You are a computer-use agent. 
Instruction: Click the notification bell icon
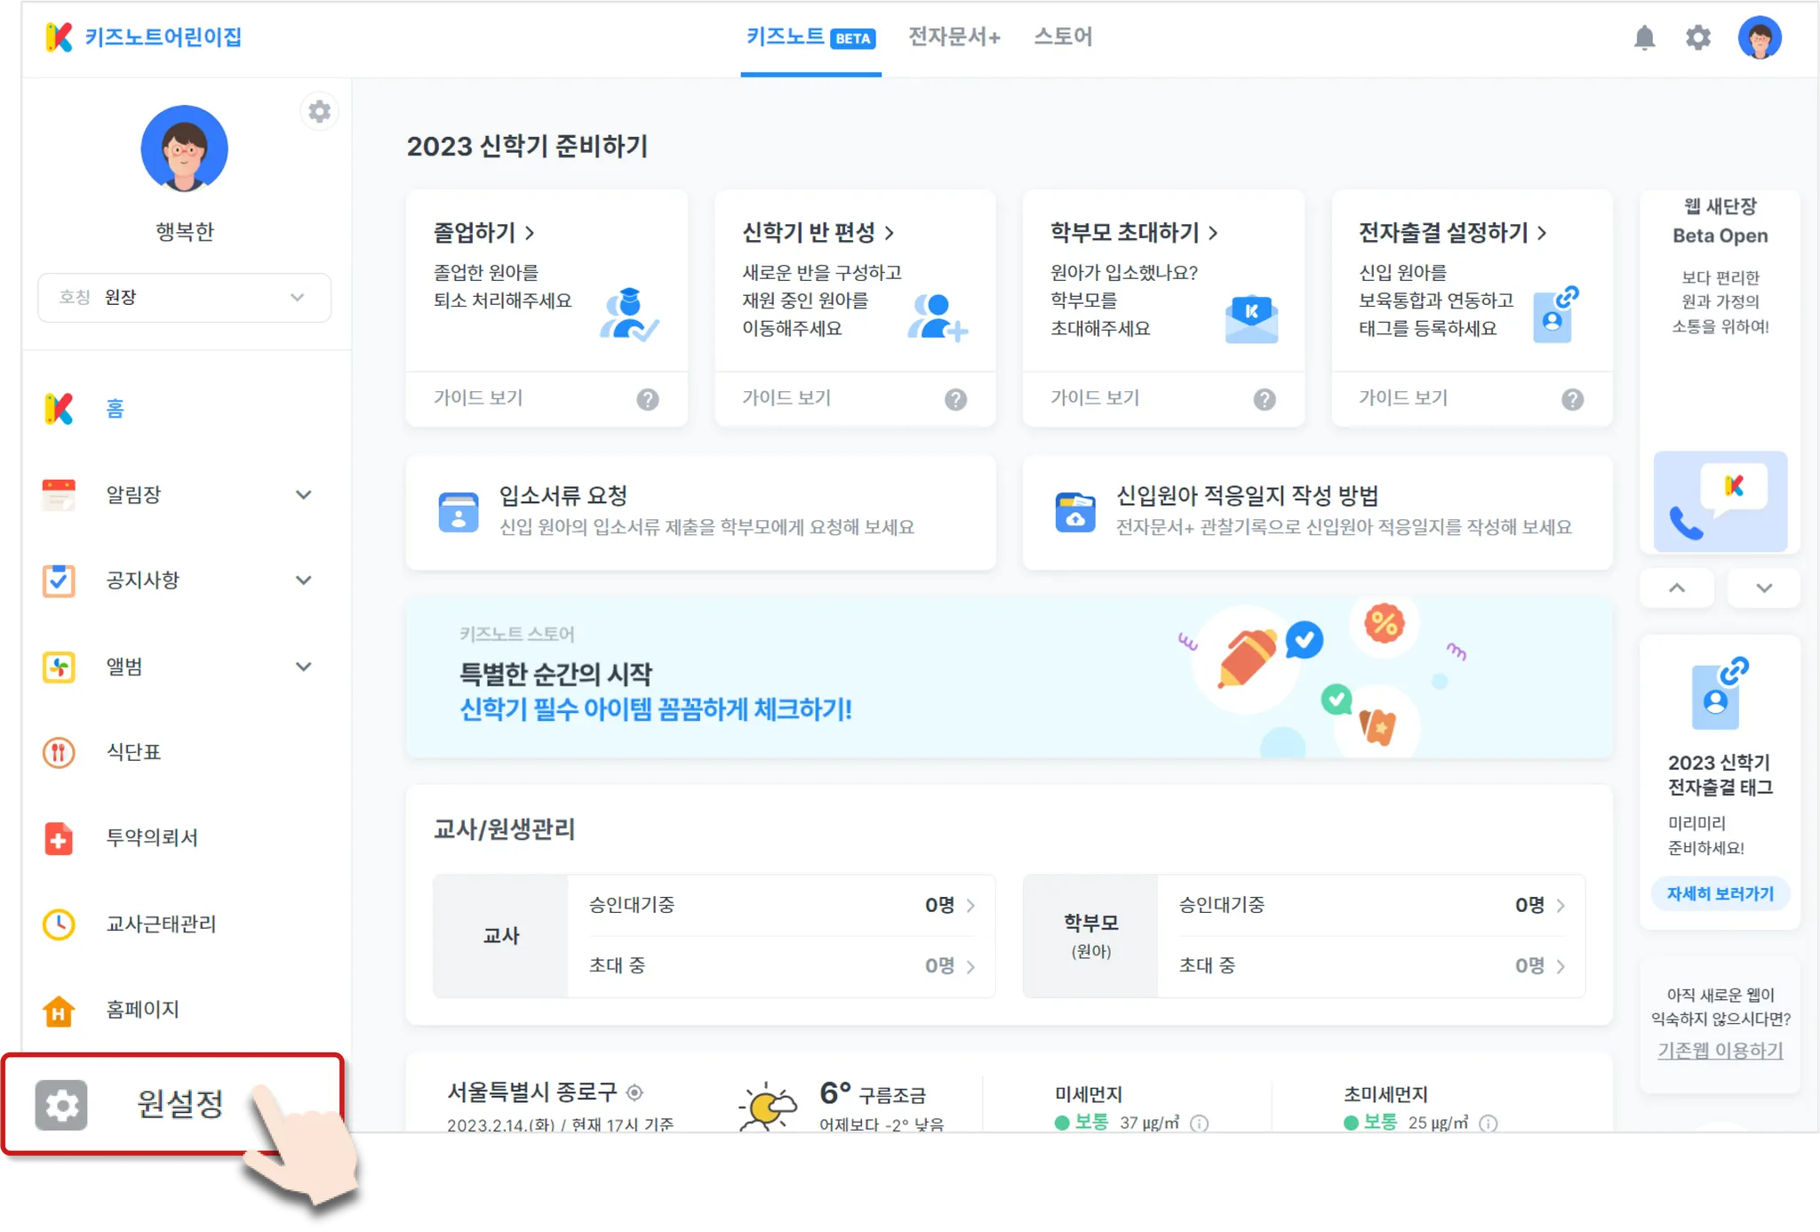pyautogui.click(x=1644, y=37)
